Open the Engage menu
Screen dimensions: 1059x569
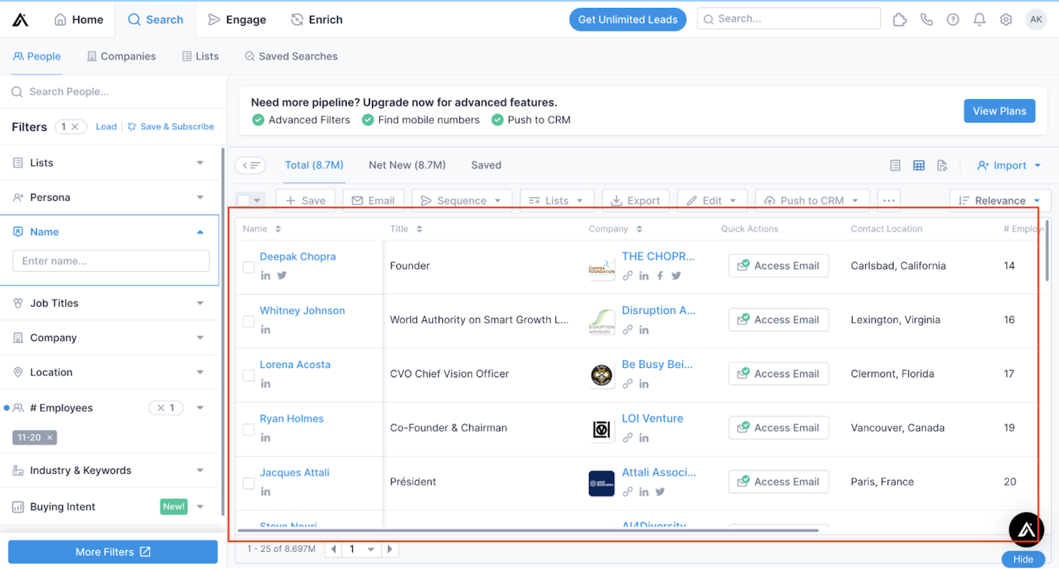(237, 19)
